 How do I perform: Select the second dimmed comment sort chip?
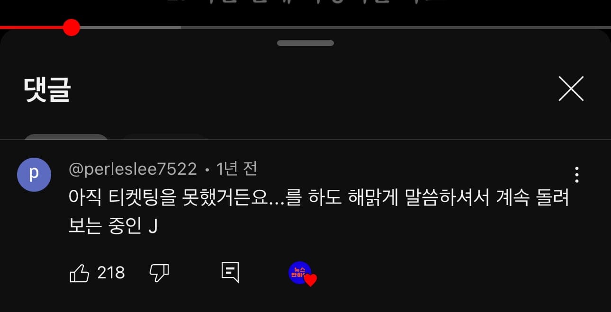pyautogui.click(x=165, y=137)
